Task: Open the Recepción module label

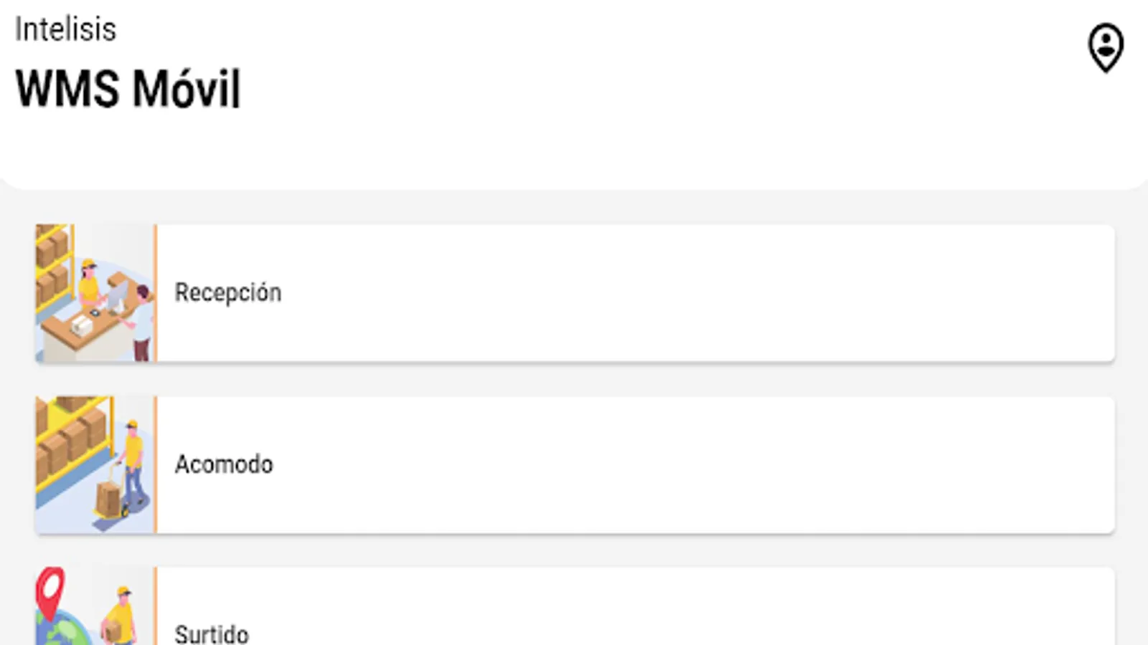Action: 228,292
